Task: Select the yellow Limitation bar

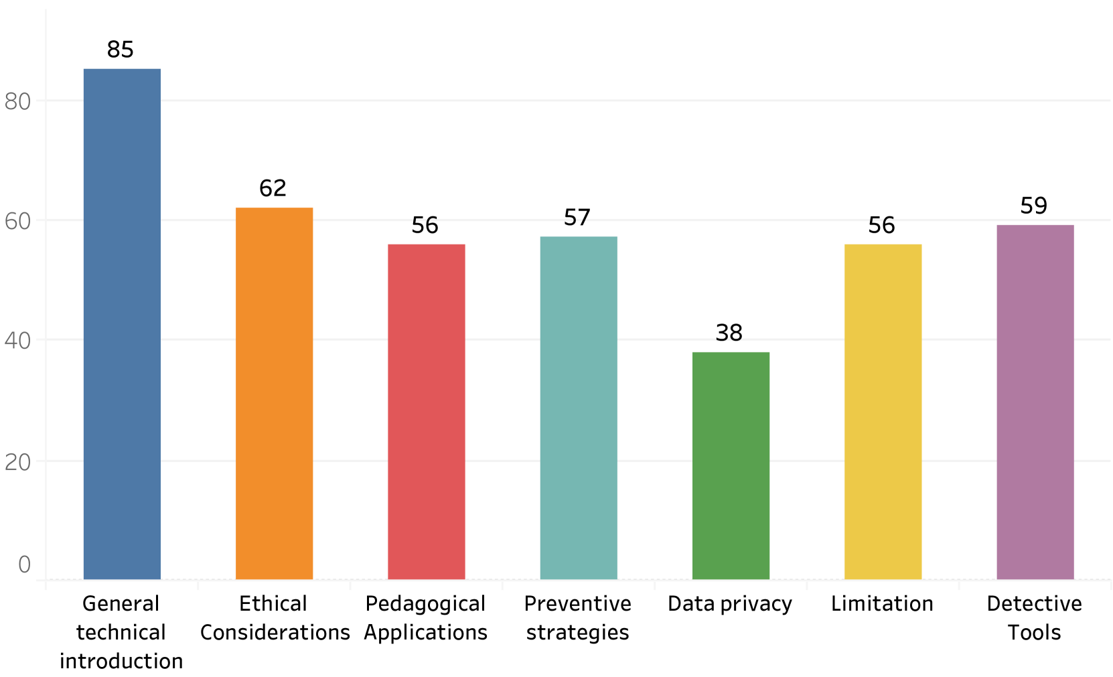Action: pos(883,411)
